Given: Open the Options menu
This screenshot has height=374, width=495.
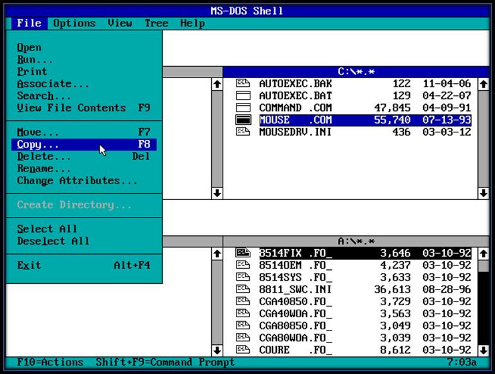Looking at the screenshot, I should click(x=74, y=23).
